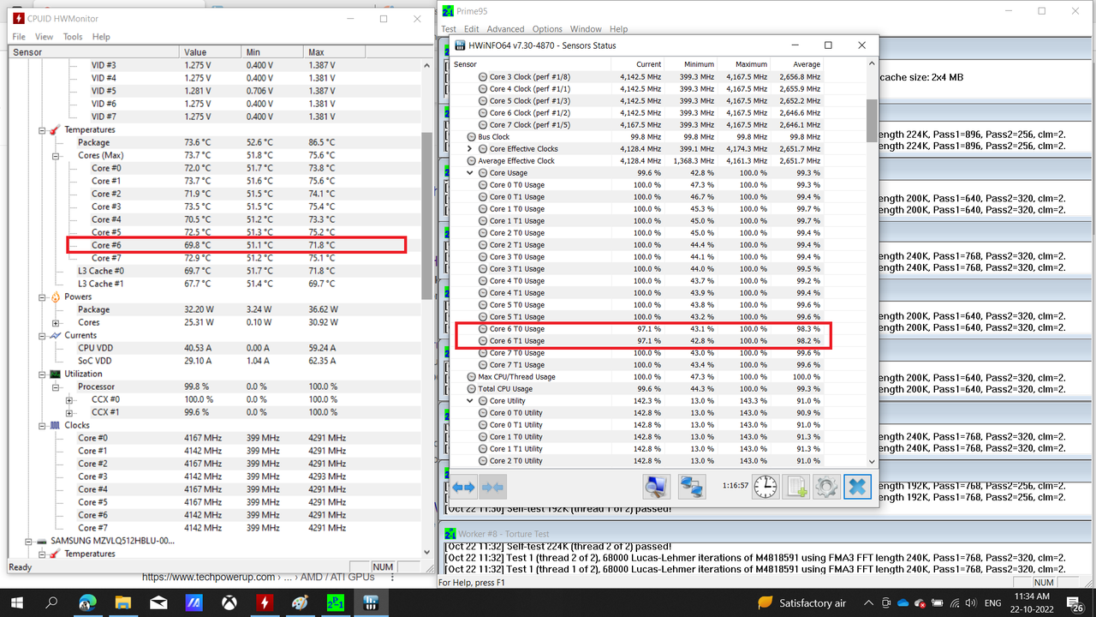Click the HWiNFO save report icon
1096x617 pixels.
[796, 487]
